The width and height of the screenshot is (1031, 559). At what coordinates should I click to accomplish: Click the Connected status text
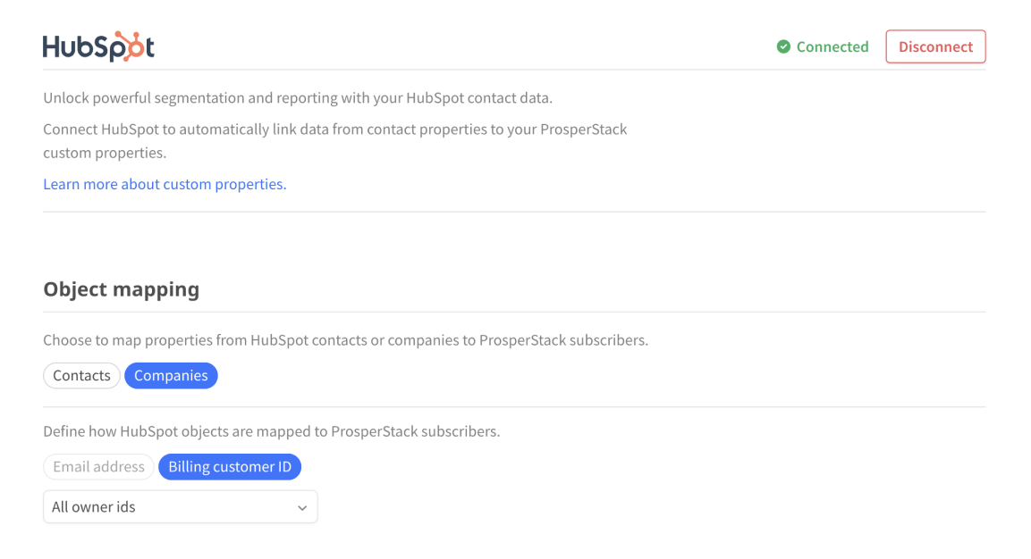(x=832, y=46)
